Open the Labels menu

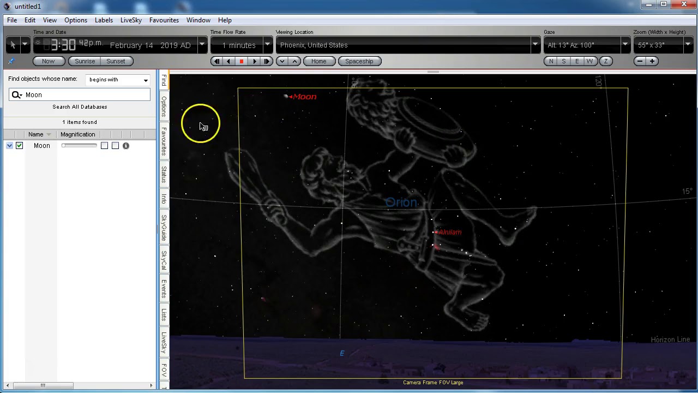[x=104, y=20]
